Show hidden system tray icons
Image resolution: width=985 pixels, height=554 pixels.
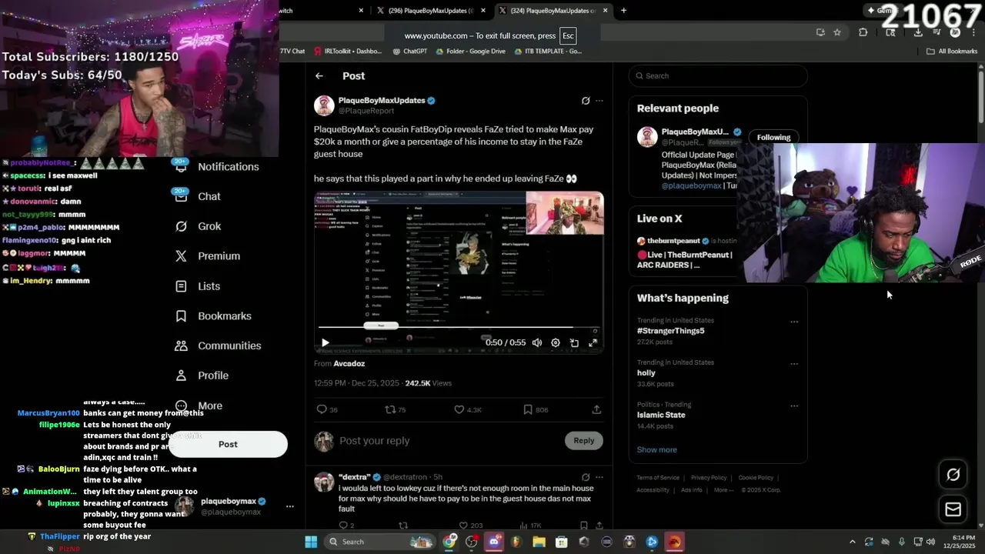click(852, 542)
